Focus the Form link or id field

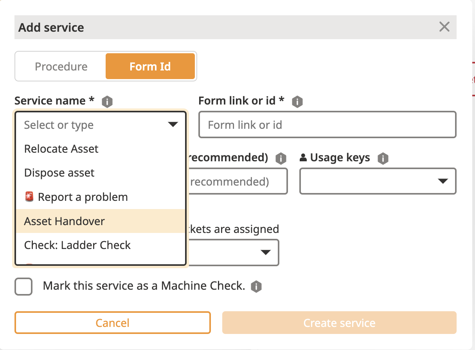click(327, 125)
